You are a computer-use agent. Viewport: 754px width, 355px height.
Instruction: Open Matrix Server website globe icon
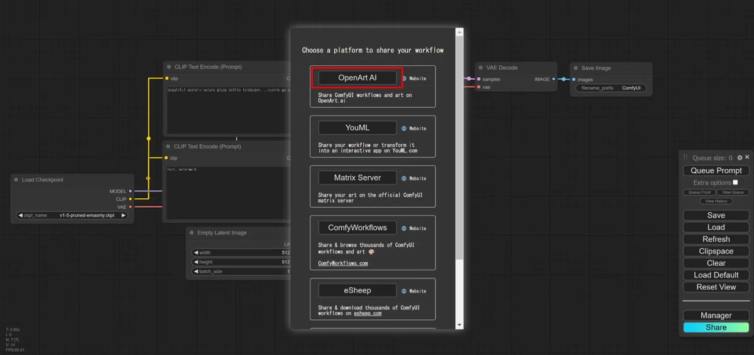(405, 178)
